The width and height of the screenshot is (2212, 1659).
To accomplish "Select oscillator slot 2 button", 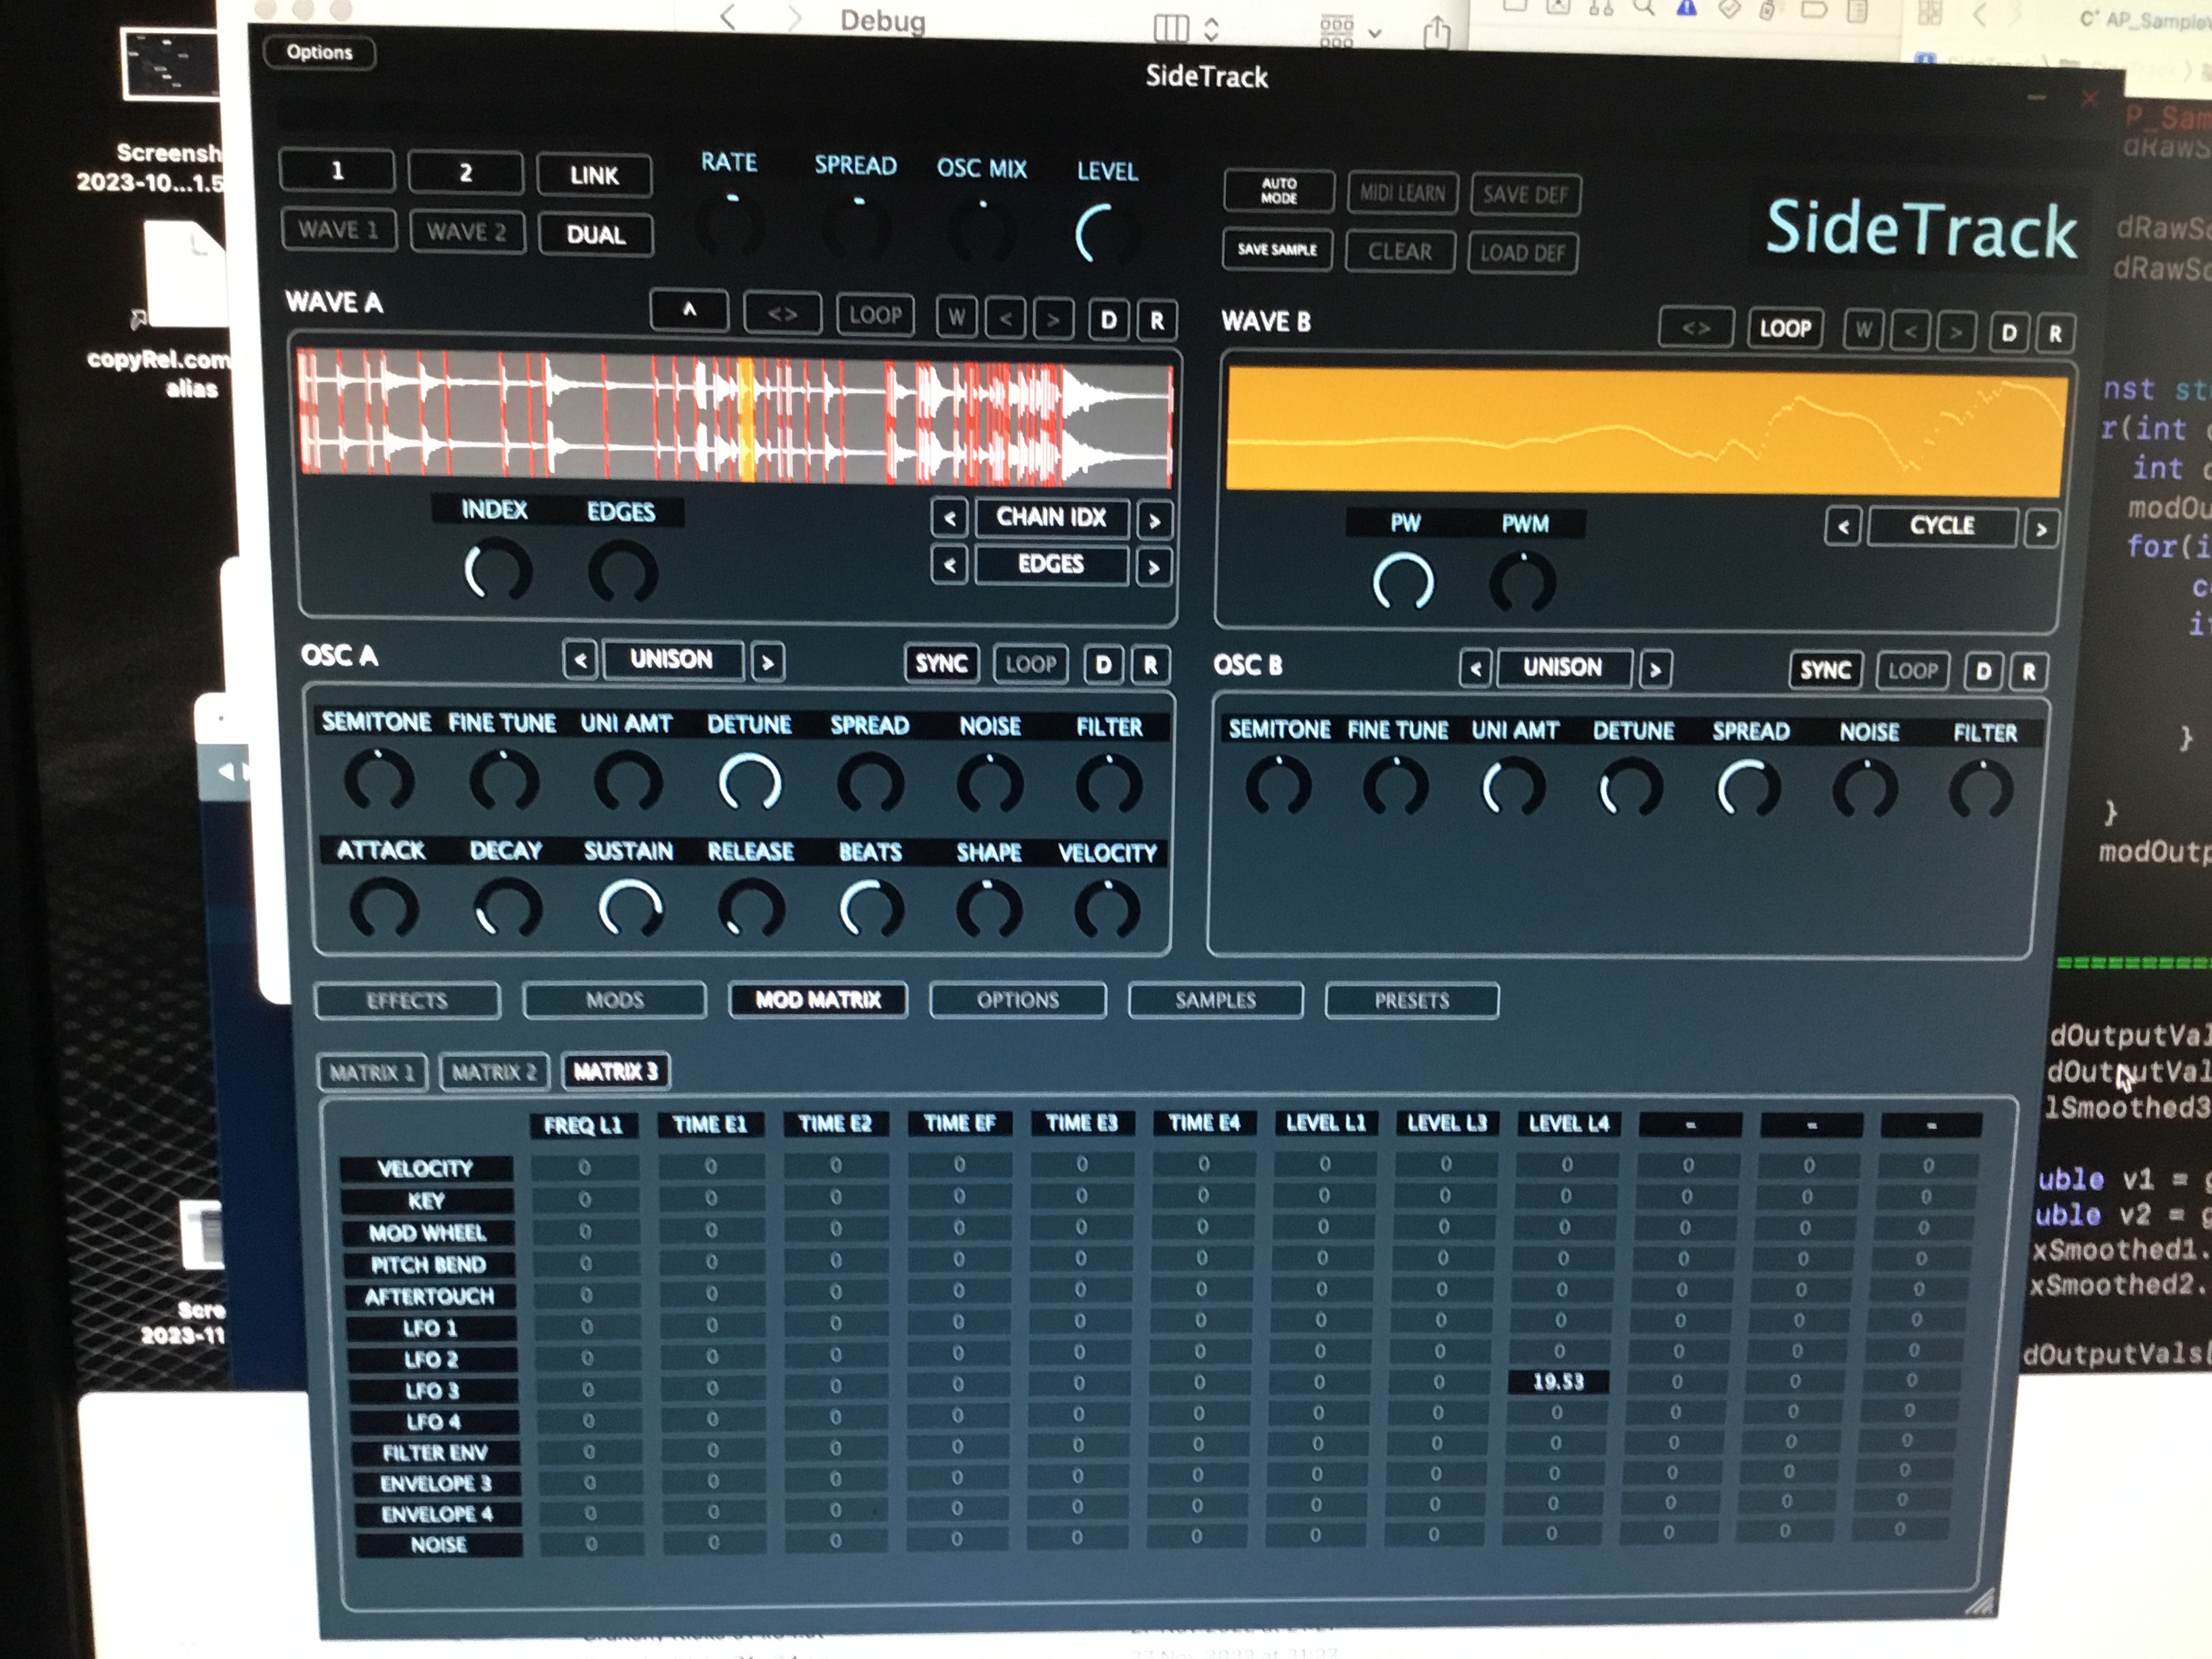I will (465, 173).
